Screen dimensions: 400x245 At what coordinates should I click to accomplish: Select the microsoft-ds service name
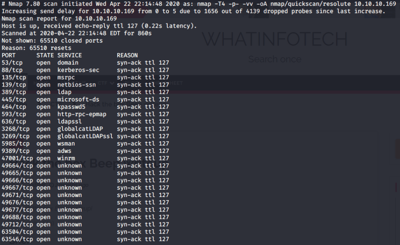pos(78,99)
